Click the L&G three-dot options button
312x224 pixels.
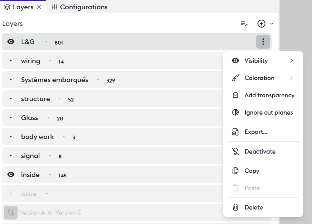click(263, 42)
